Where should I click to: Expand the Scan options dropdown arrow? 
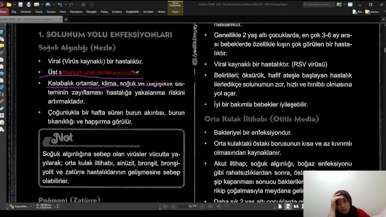coord(53,5)
